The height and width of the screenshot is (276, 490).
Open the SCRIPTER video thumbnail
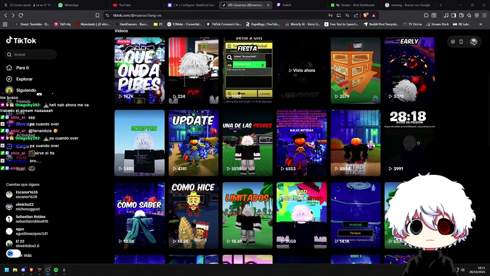(139, 143)
